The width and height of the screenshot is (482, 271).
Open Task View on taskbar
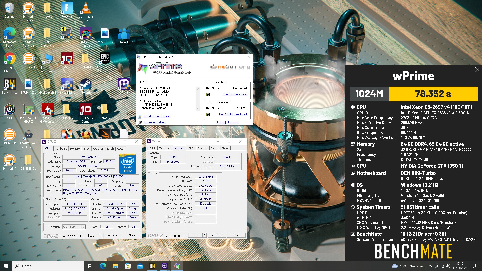click(90, 266)
